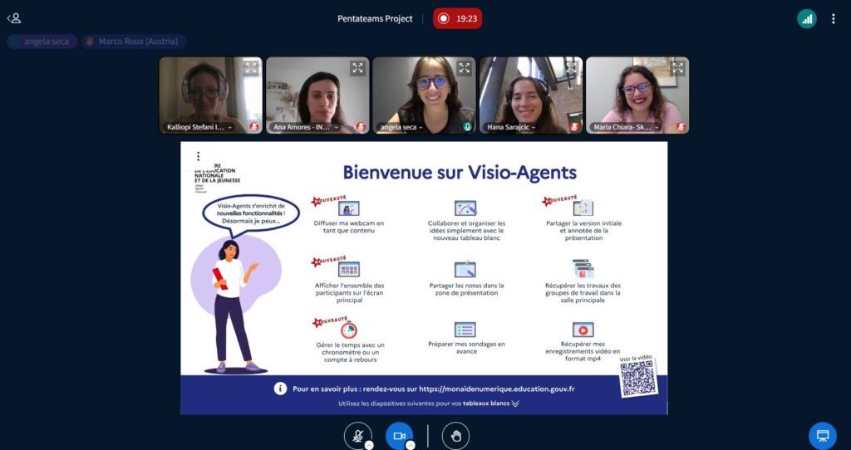The image size is (851, 450).
Task: Toggle the recording indicator showing 19:23
Action: click(457, 18)
